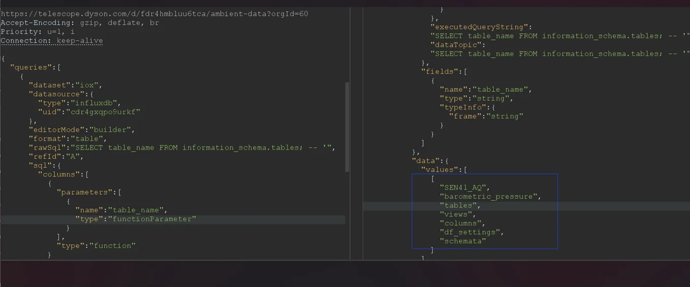Click the "dataTopic" key
690x287 pixels.
456,45
